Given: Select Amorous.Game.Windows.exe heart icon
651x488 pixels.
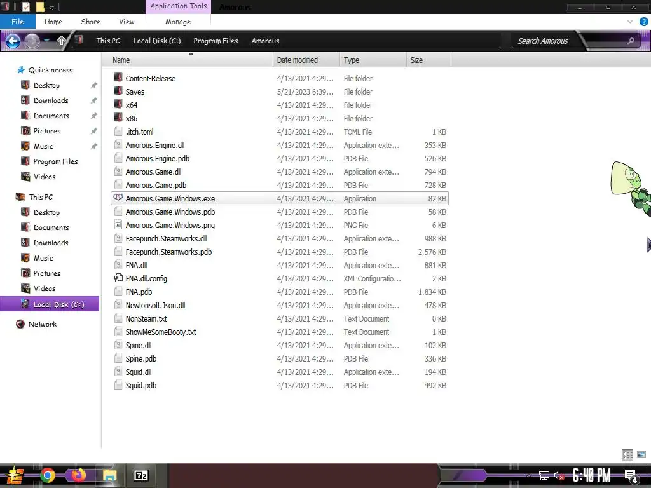Looking at the screenshot, I should click(x=118, y=198).
